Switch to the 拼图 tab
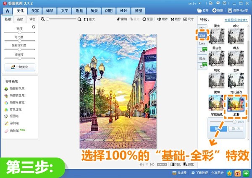Image resolution: width=252 pixels, height=178 pixels. point(138,11)
